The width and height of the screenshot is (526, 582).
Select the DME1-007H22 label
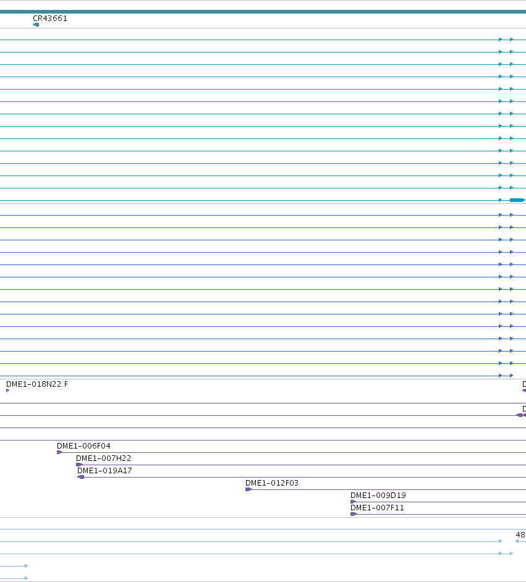coord(104,458)
